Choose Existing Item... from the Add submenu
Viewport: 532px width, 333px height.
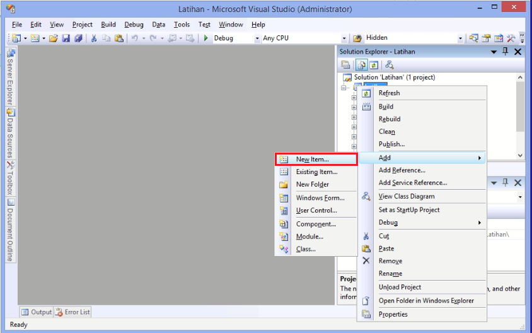tap(316, 172)
